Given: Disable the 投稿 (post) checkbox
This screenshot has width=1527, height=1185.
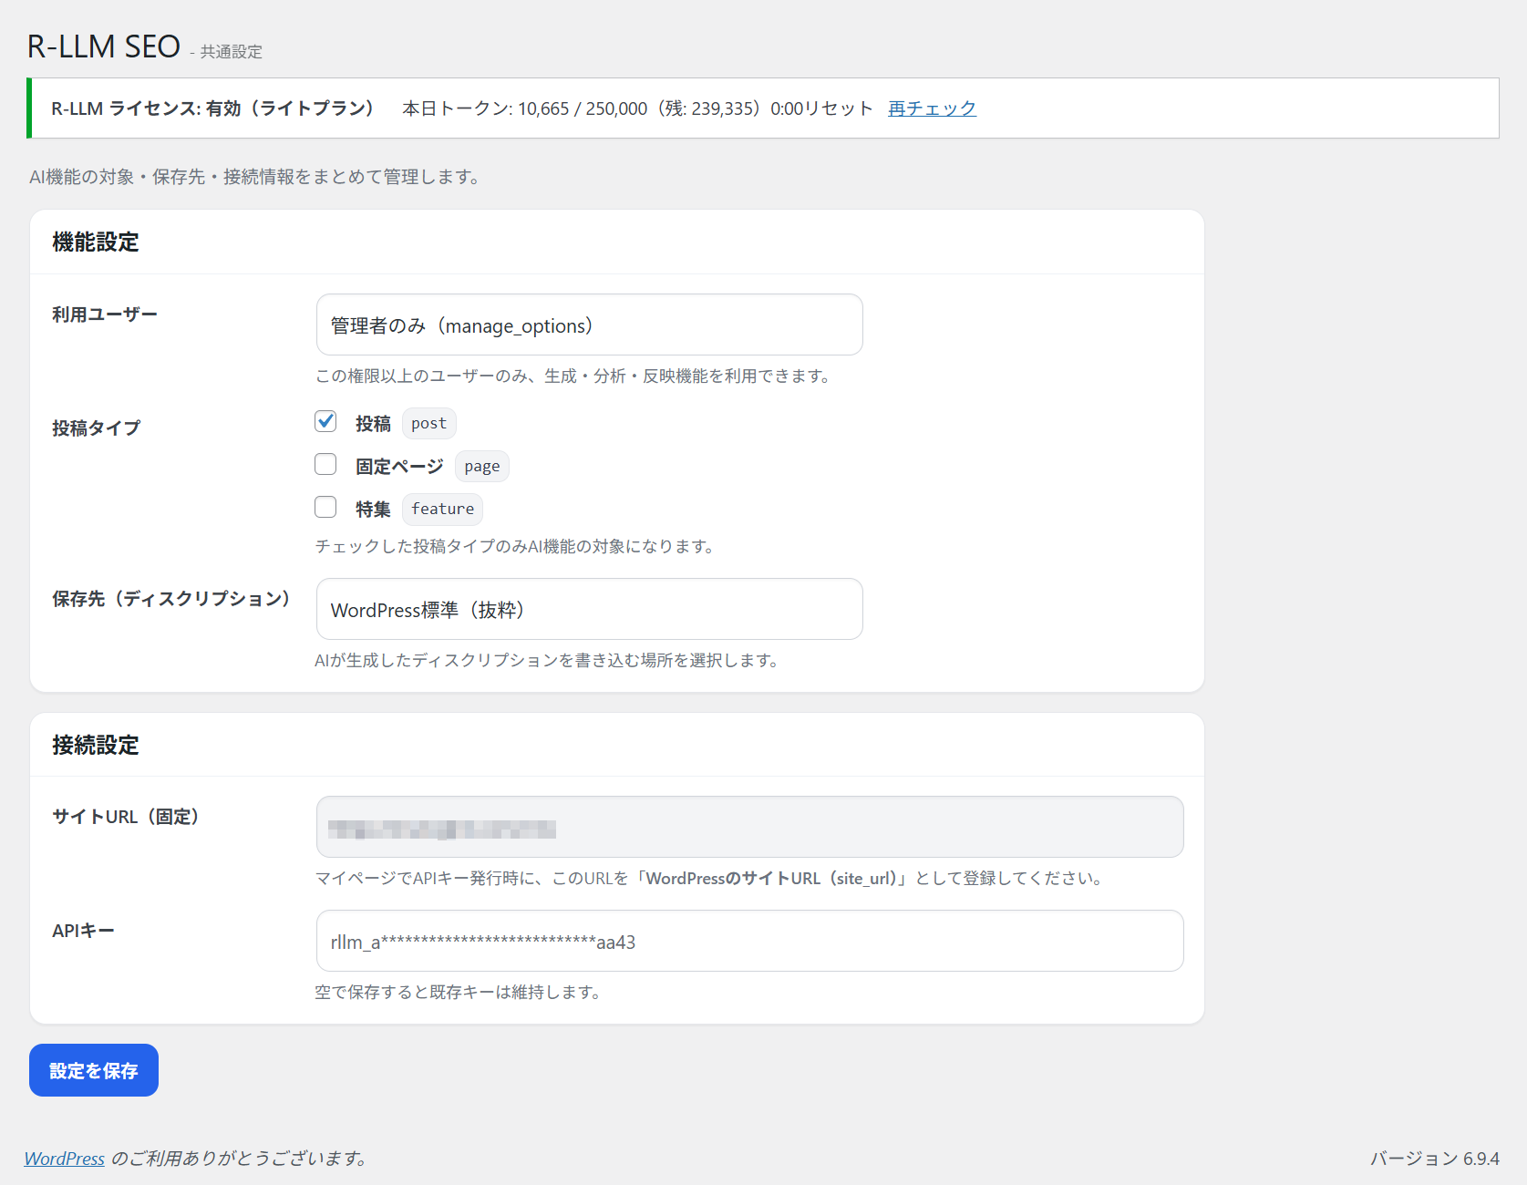Looking at the screenshot, I should [325, 421].
